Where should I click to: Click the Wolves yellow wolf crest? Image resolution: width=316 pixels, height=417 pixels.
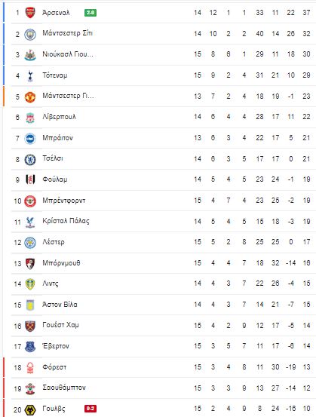point(30,409)
